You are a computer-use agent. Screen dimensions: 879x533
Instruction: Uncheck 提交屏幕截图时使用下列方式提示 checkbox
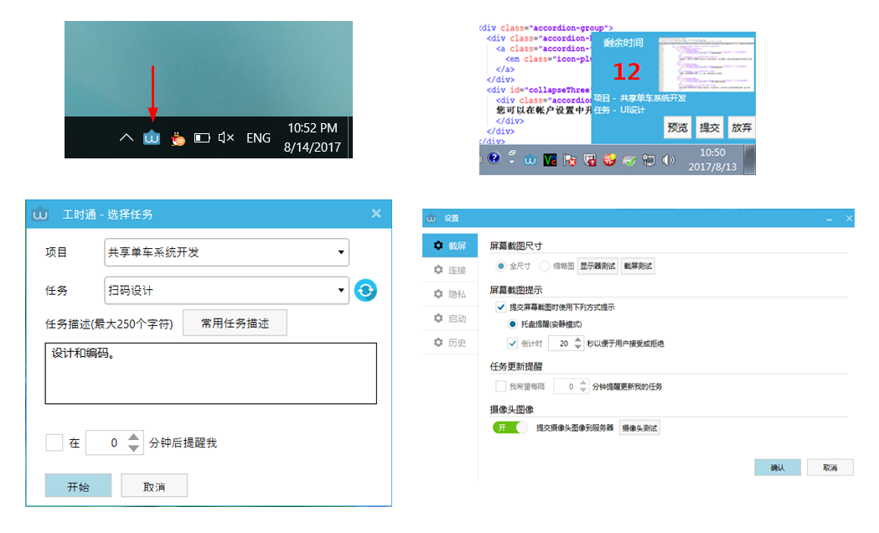pyautogui.click(x=500, y=308)
